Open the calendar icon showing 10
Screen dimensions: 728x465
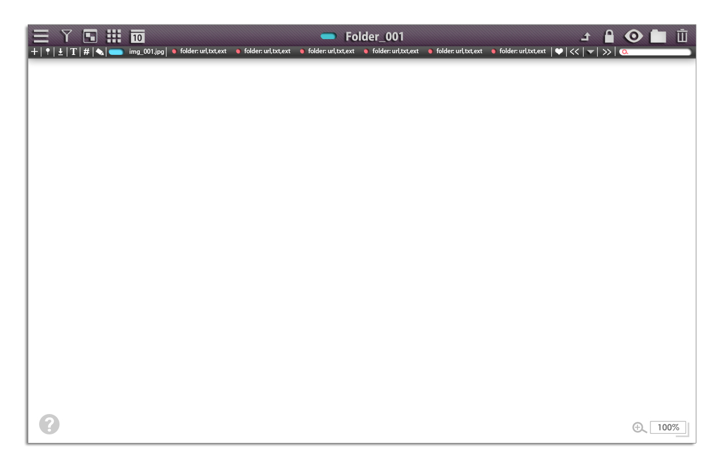(x=138, y=37)
